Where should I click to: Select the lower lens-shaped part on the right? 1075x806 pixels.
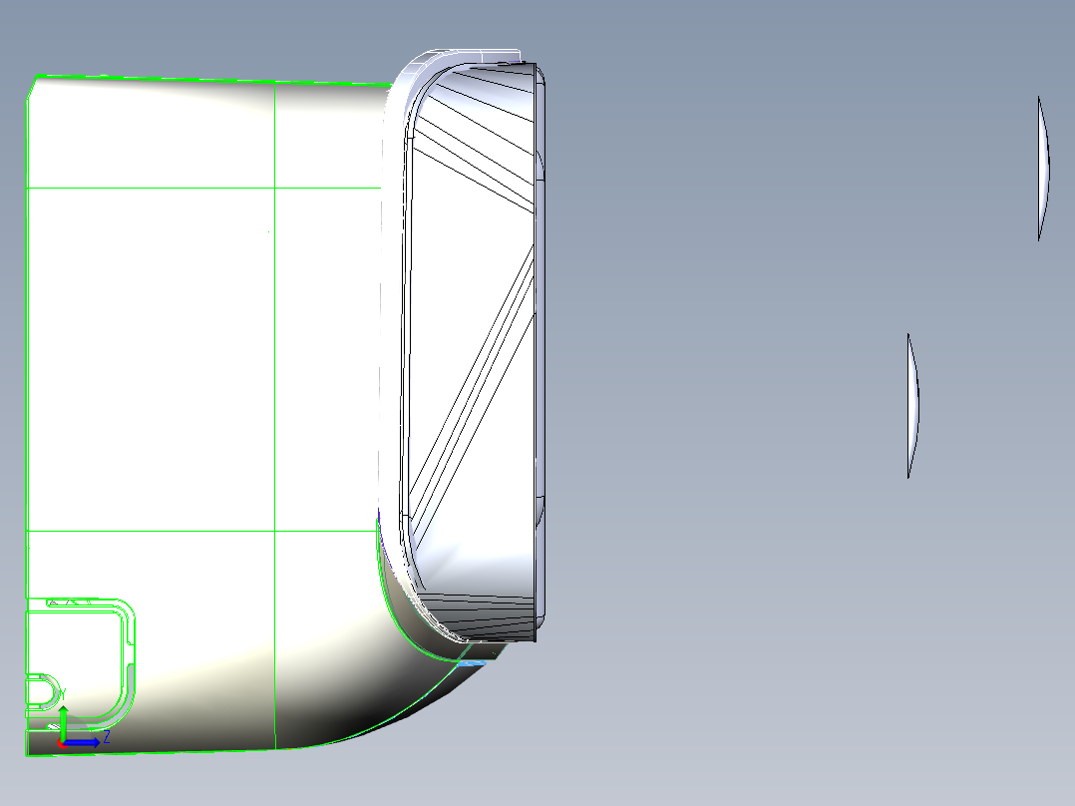point(913,405)
